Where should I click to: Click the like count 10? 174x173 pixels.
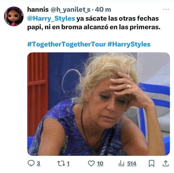(x=100, y=164)
